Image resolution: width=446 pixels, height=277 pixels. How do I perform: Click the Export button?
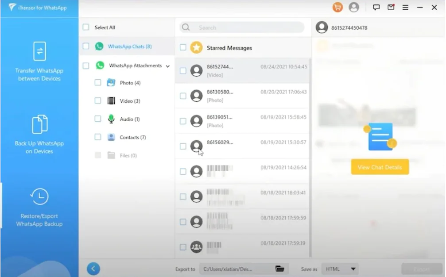point(421,268)
